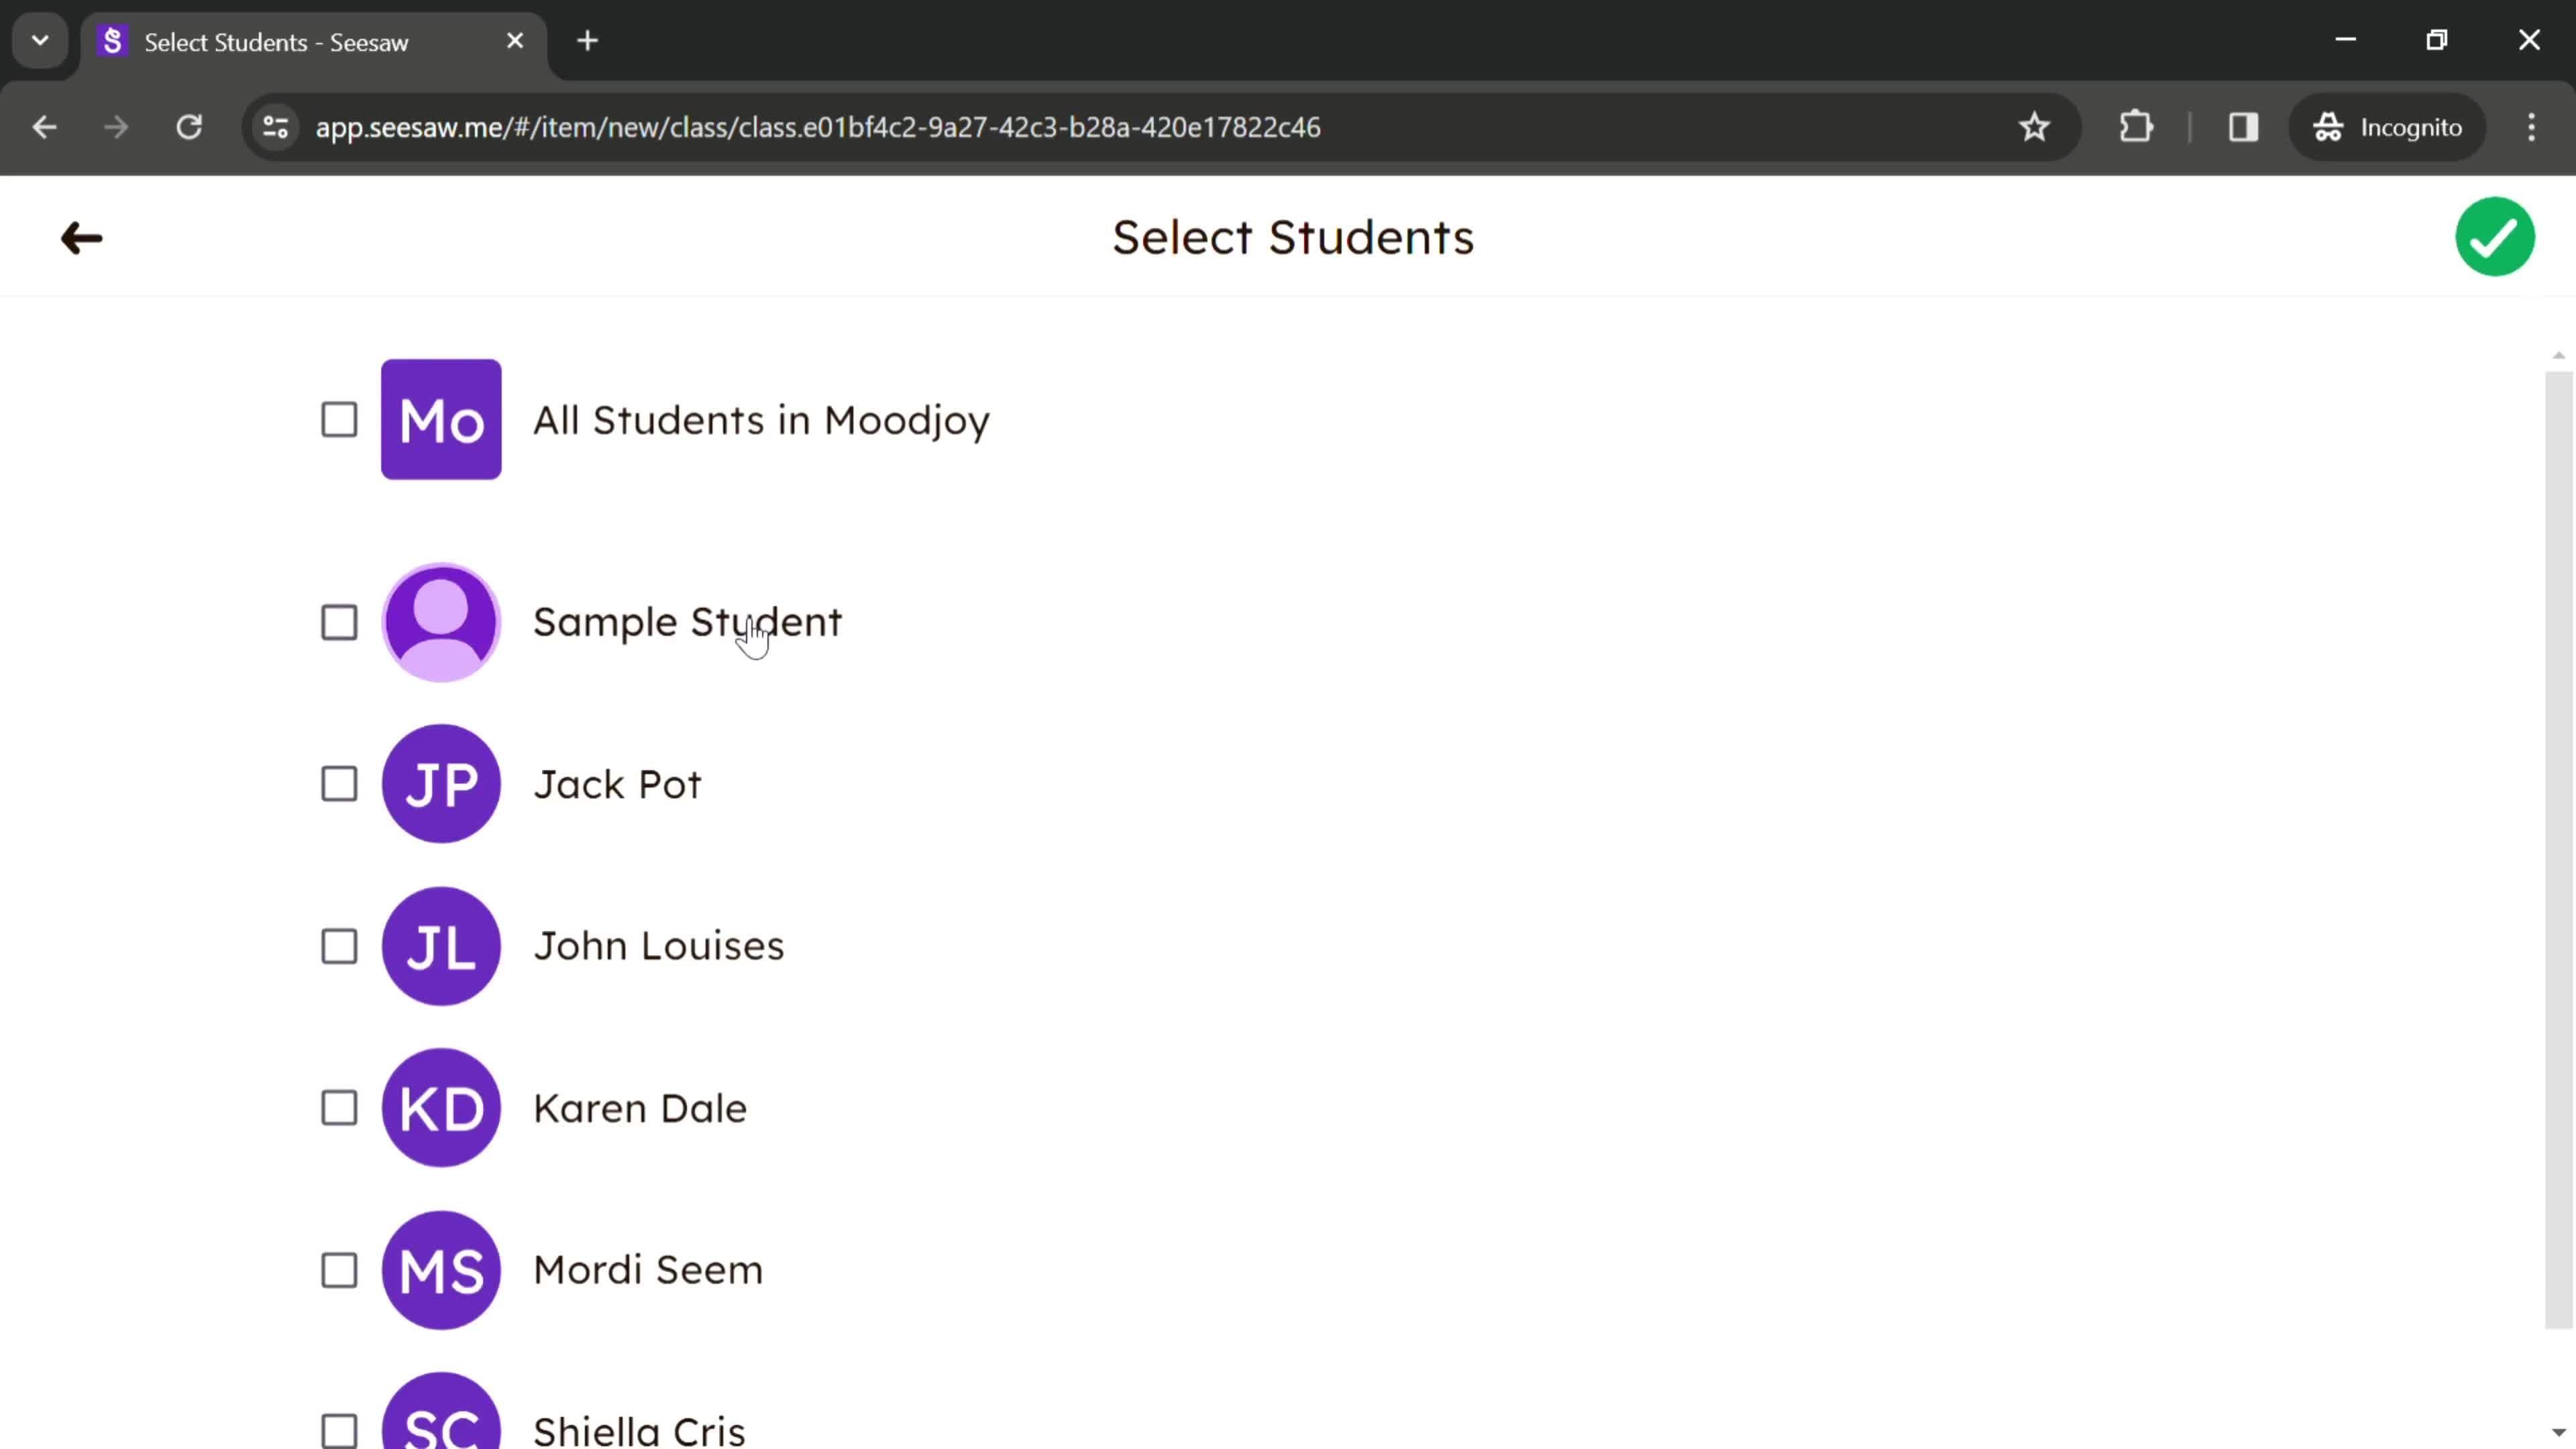2576x1449 pixels.
Task: Navigate back using back arrow button
Action: (81, 237)
